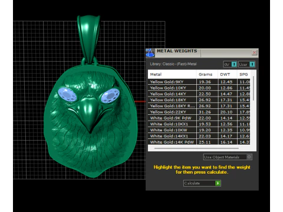Click the Calculate label text
Image resolution: width=283 pixels, height=212 pixels.
[192, 183]
